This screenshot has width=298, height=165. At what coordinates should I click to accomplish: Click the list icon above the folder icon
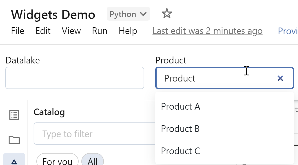(14, 114)
